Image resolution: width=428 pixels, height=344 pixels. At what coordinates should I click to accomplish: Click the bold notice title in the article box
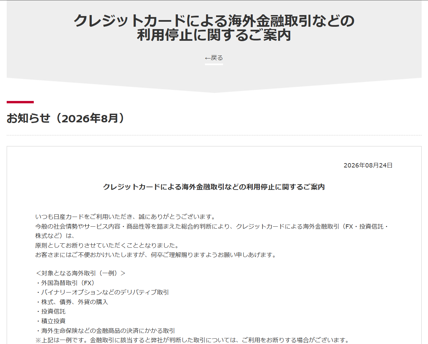214,187
